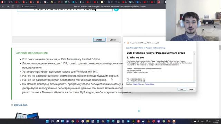This screenshot has width=221, height=124.
Task: Focus the www.comss.ru address field
Action: (30, 7)
